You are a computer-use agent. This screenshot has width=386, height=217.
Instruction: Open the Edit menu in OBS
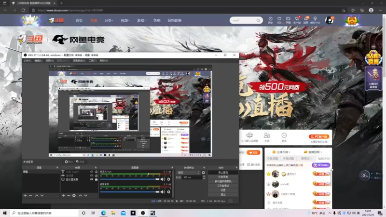[38, 61]
